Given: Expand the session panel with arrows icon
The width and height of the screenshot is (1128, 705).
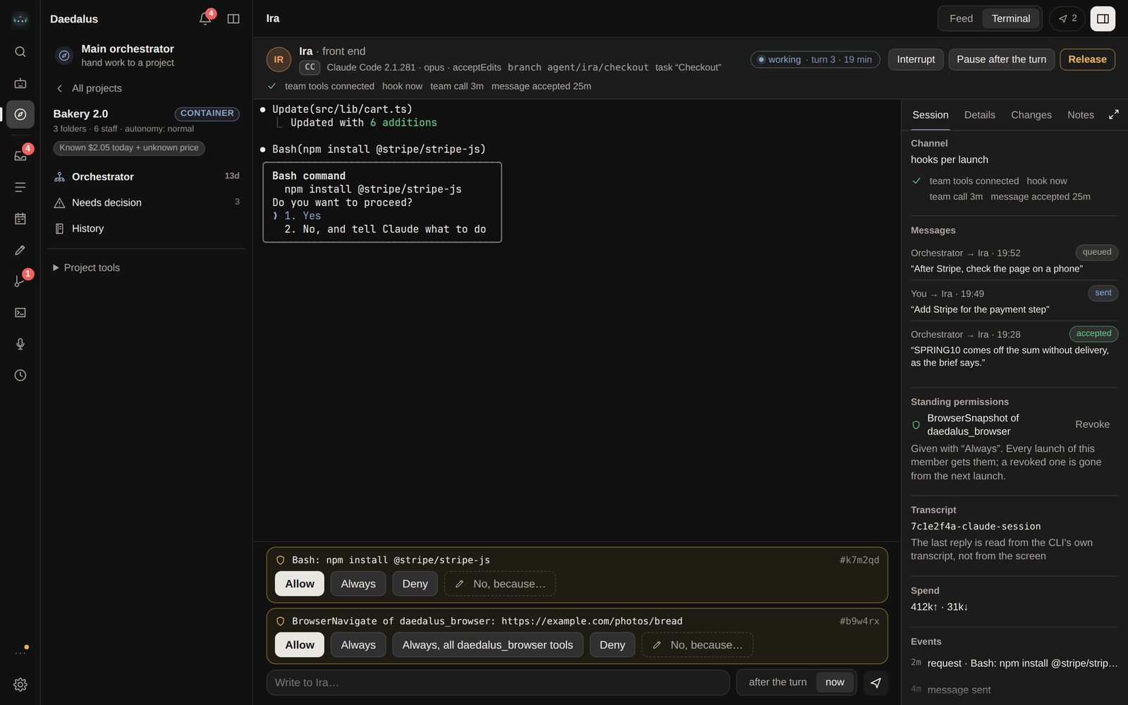Looking at the screenshot, I should click(x=1114, y=114).
